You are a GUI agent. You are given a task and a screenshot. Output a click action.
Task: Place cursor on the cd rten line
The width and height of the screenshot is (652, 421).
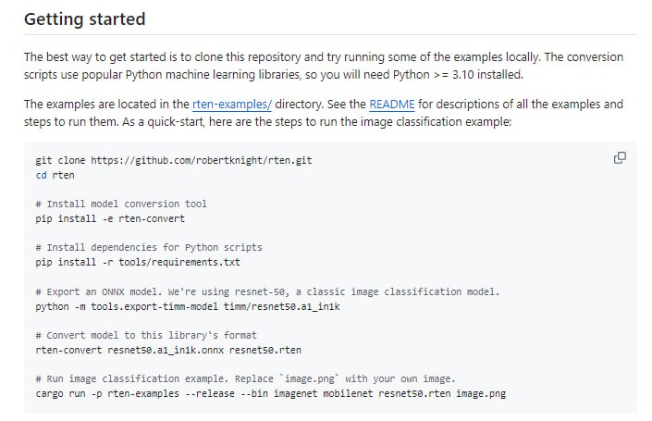click(x=55, y=174)
